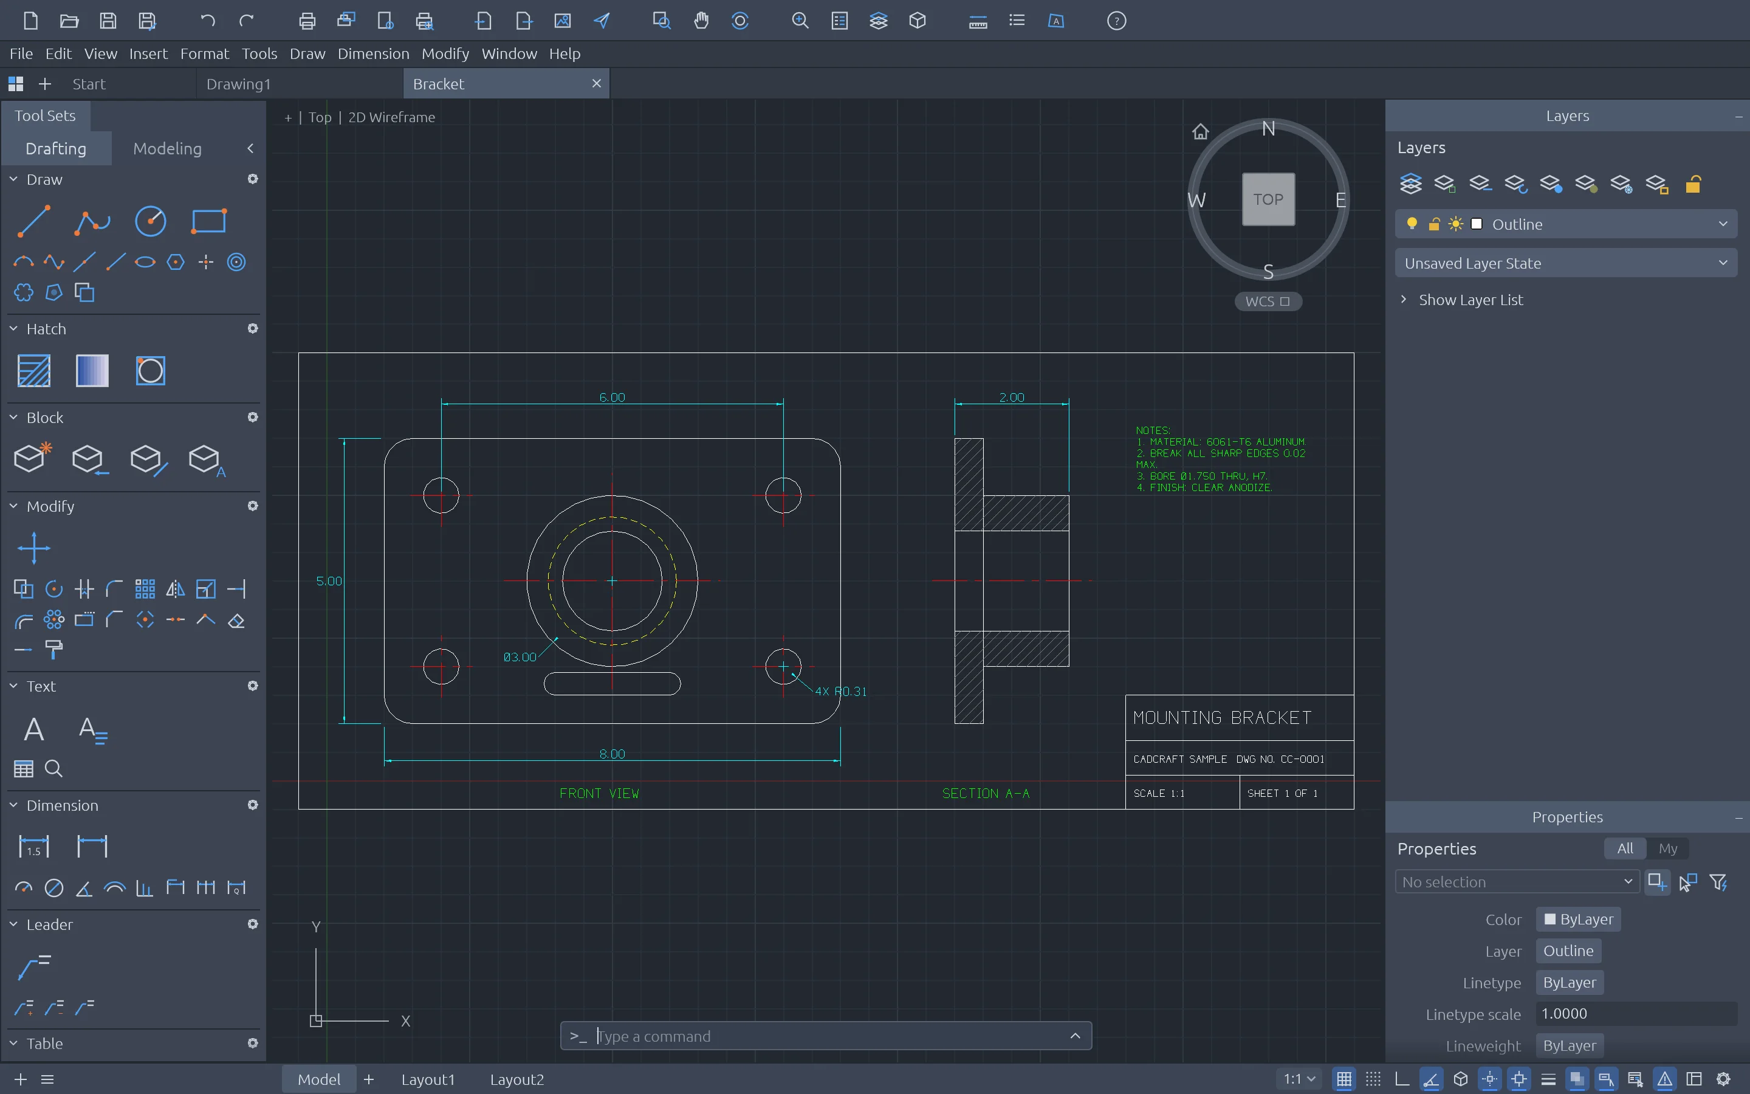
Task: Select the Create Block icon
Action: click(x=33, y=459)
